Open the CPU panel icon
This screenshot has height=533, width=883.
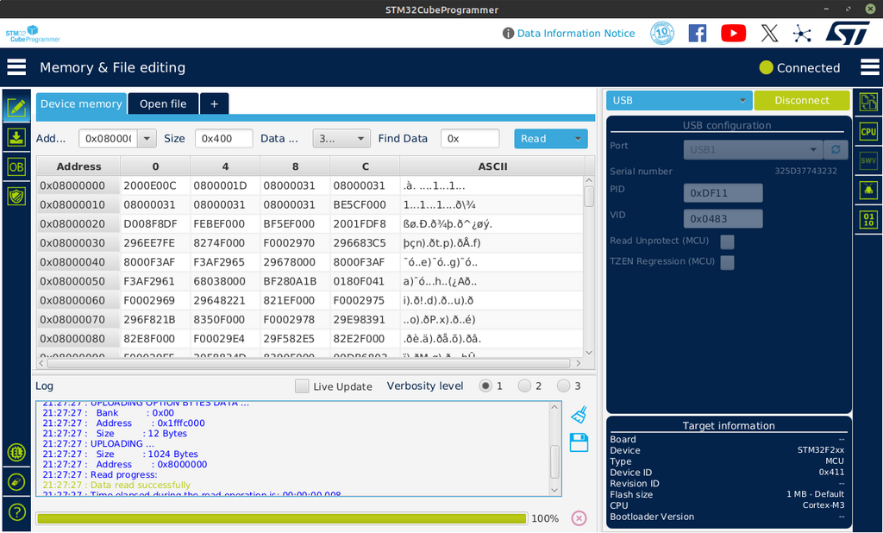(x=867, y=132)
